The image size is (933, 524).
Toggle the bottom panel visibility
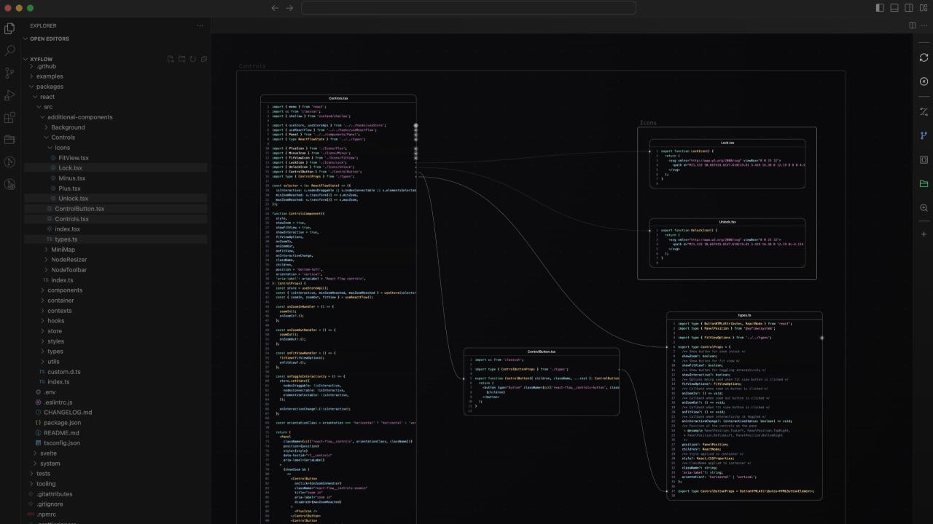pos(893,8)
